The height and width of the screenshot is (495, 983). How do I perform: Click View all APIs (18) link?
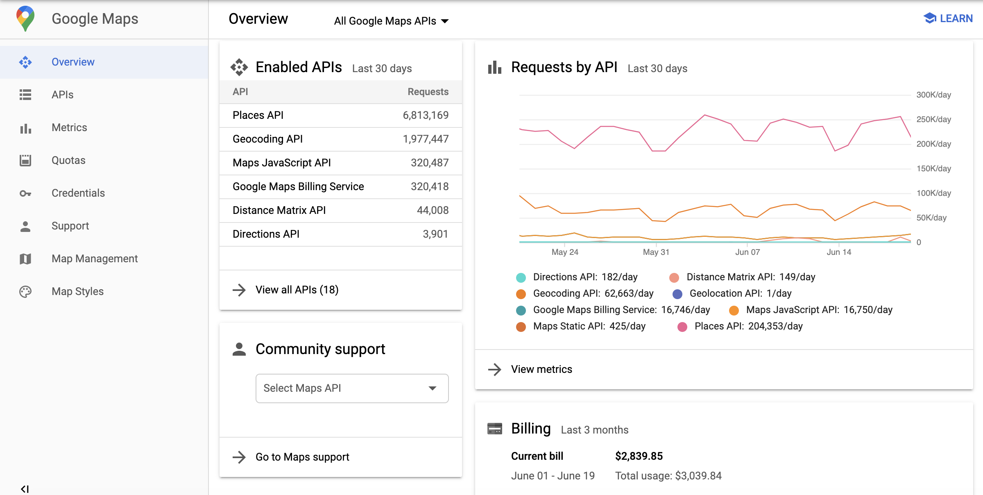click(x=297, y=290)
